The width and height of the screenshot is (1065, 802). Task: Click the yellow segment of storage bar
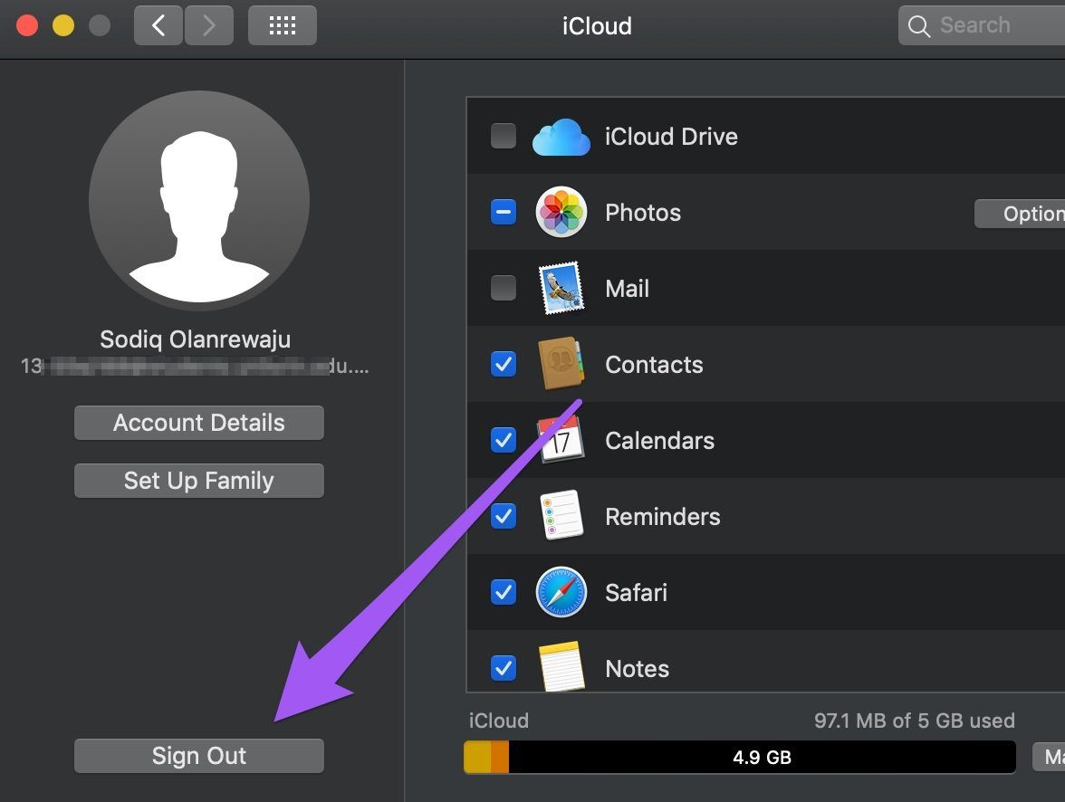pyautogui.click(x=476, y=757)
